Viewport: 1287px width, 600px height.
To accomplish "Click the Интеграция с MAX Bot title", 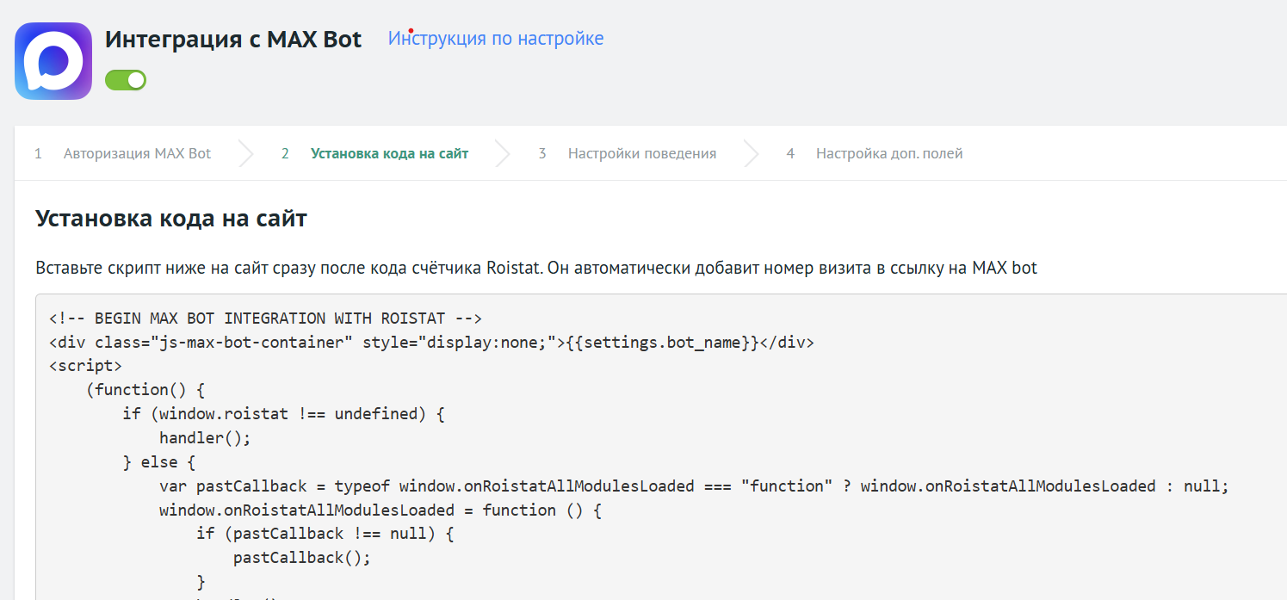I will 233,40.
